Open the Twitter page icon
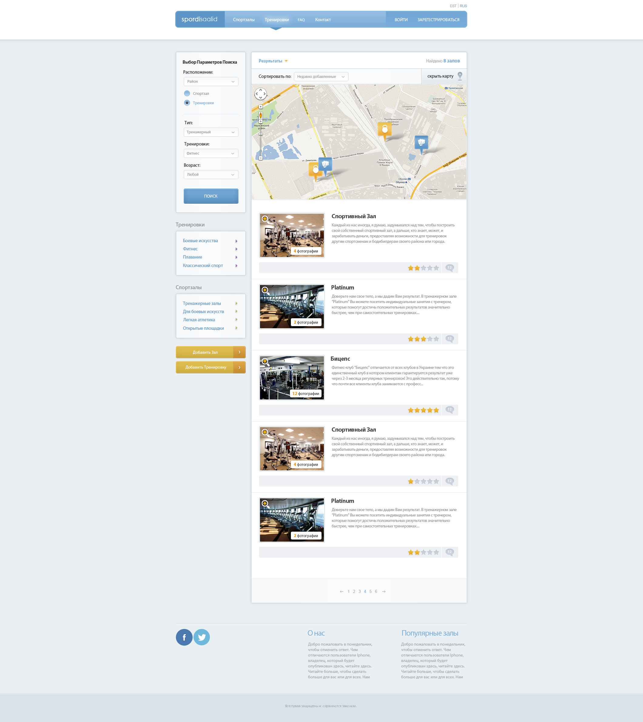The height and width of the screenshot is (722, 643). pos(201,637)
